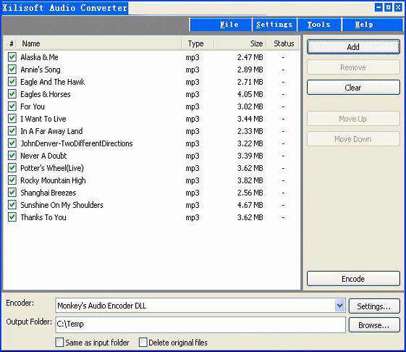Select the For You track name
The width and height of the screenshot is (406, 352).
(33, 106)
